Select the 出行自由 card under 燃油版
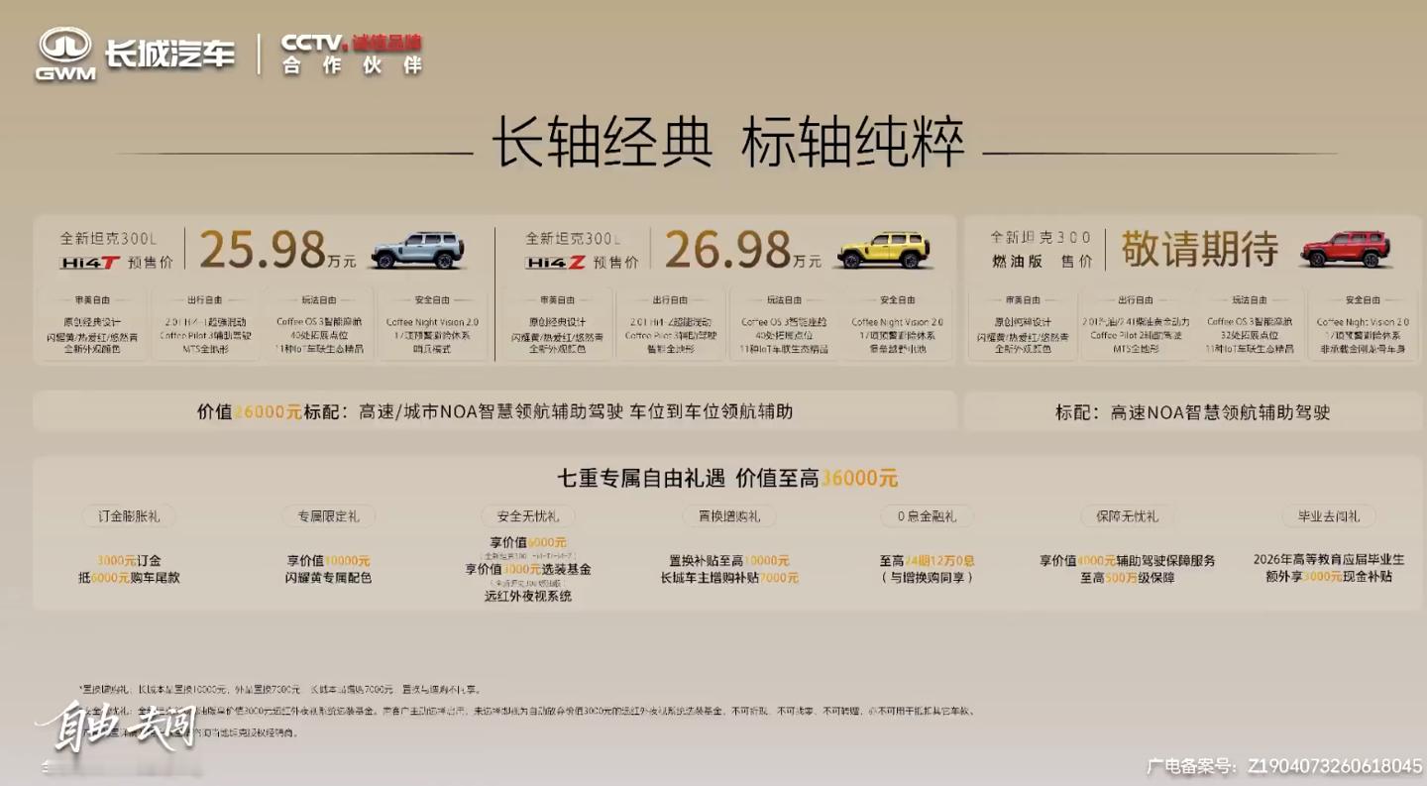 point(1136,324)
